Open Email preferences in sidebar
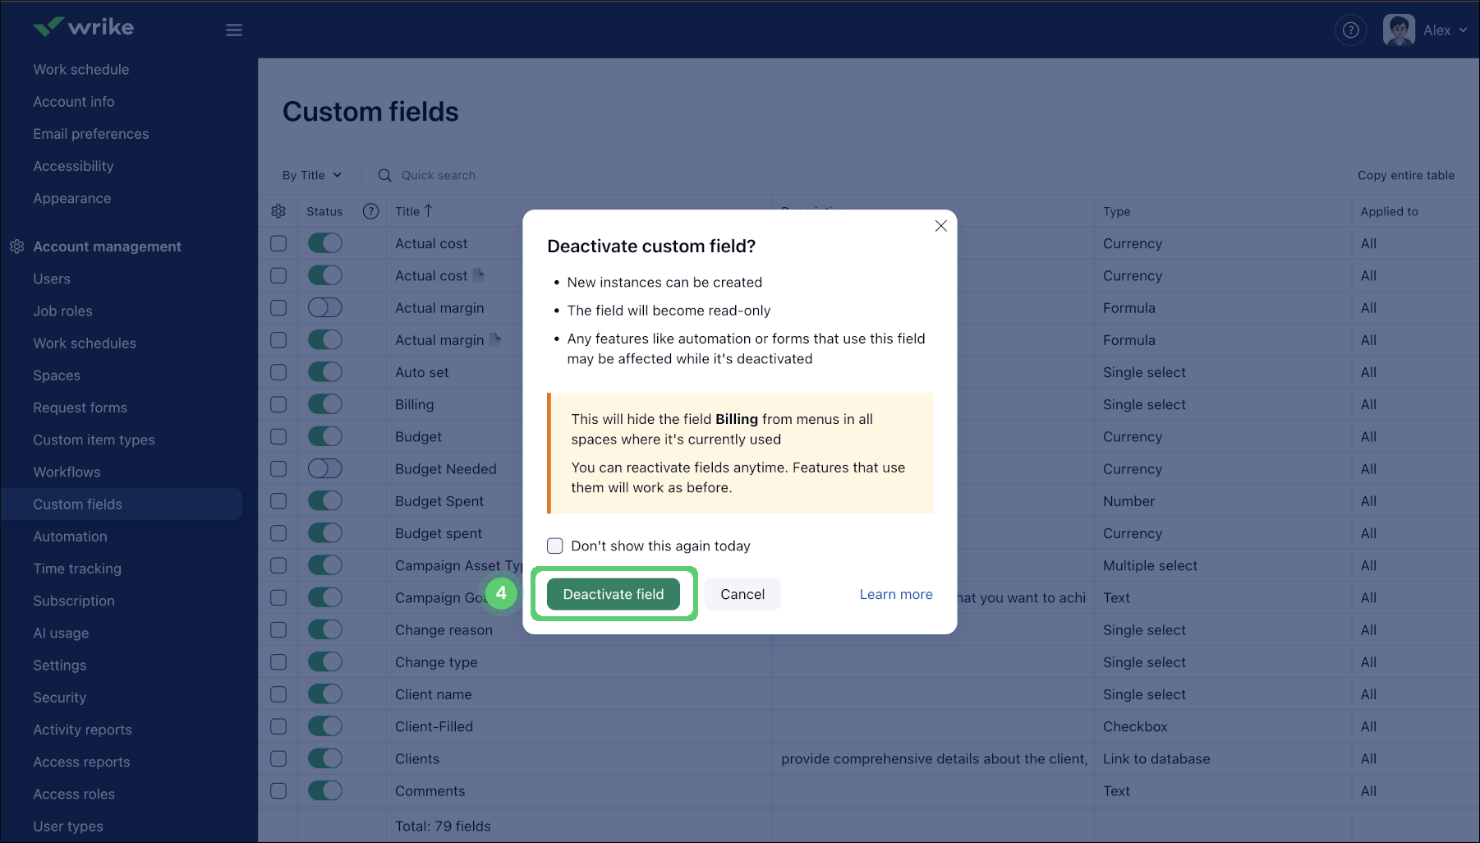 tap(91, 134)
